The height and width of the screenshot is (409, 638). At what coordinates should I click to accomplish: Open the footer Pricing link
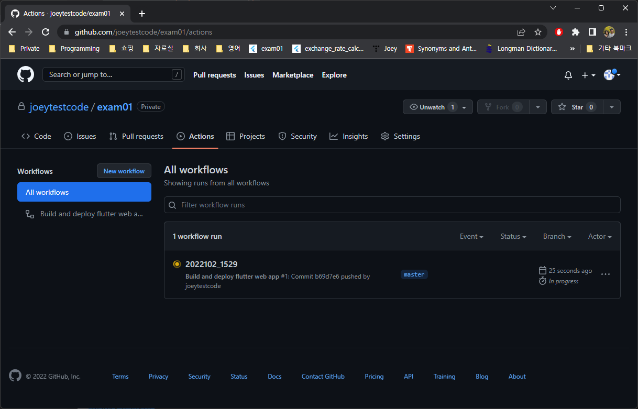[x=374, y=377]
